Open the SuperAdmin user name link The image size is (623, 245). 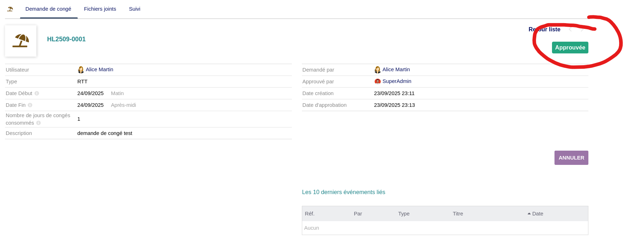click(397, 82)
